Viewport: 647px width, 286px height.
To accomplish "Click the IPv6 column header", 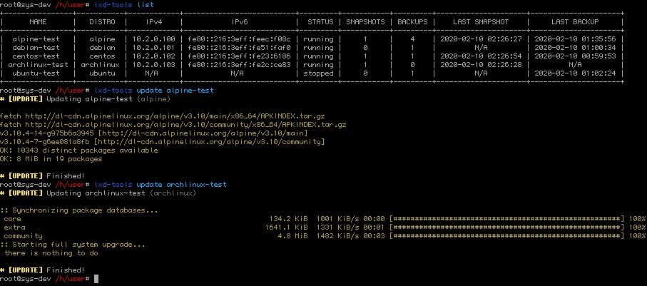I will tap(239, 22).
